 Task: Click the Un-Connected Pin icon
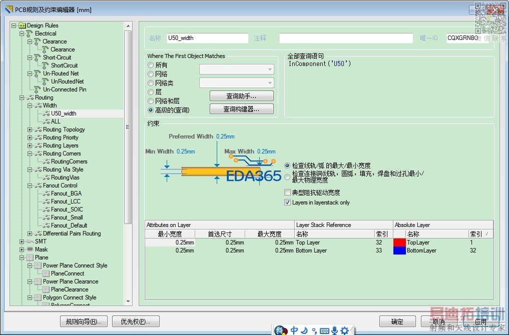click(38, 89)
